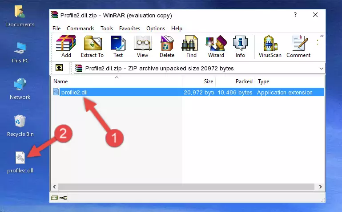Screen dimensions: 342x212
Task: Select Network desktop icon
Action: pos(20,89)
